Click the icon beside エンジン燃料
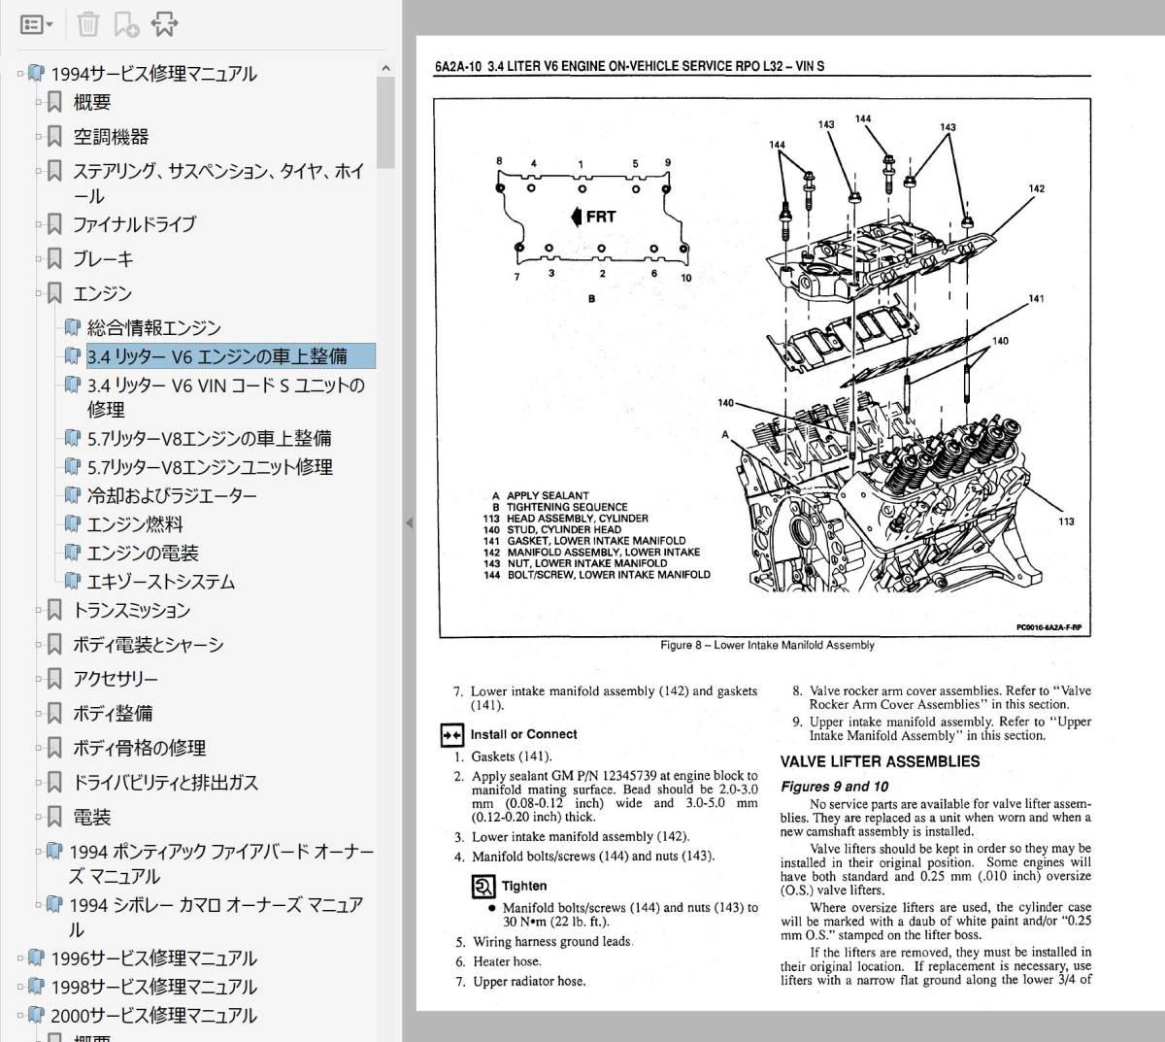The height and width of the screenshot is (1042, 1165). (x=72, y=524)
